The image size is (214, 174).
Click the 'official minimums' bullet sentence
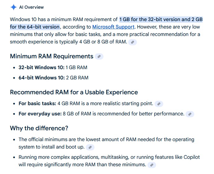[106, 140]
